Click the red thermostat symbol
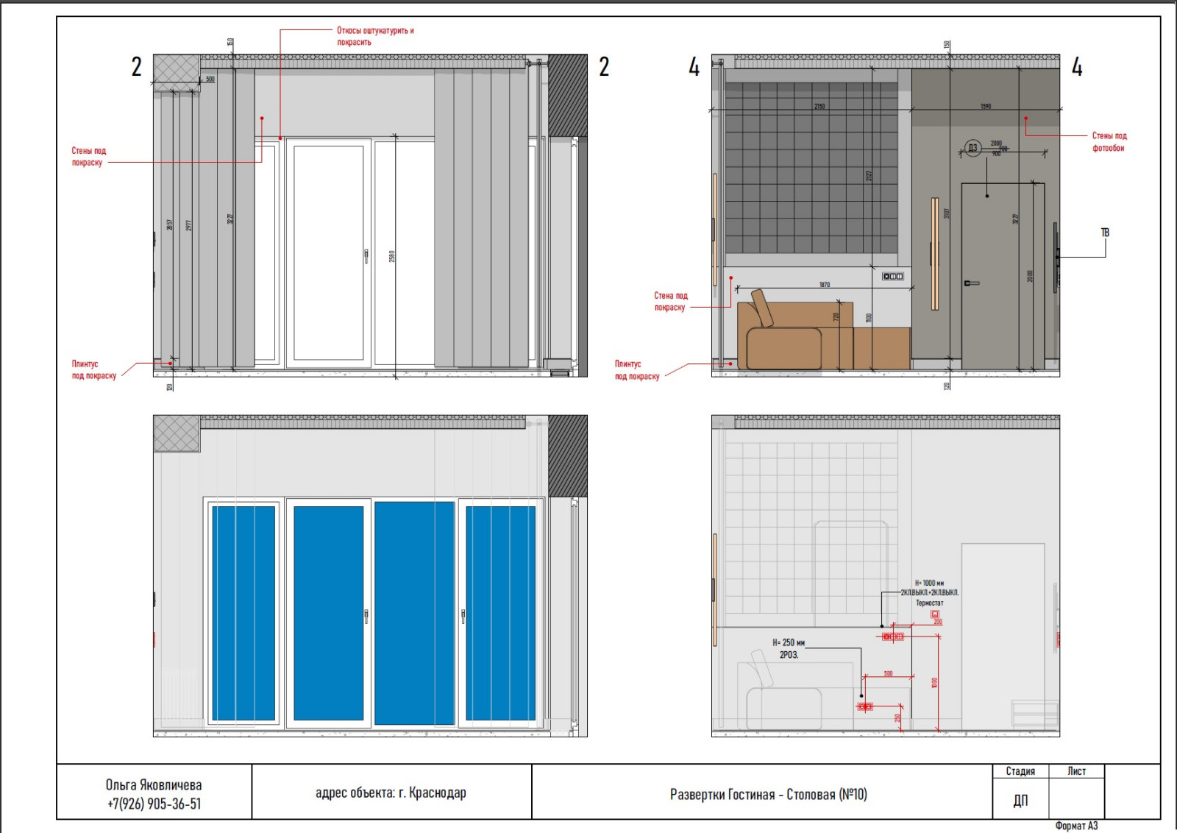The image size is (1177, 833). click(x=935, y=614)
